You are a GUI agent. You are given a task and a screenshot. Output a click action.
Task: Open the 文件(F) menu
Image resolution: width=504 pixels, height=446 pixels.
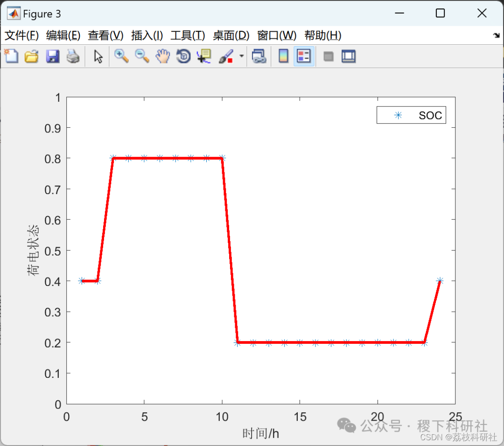click(x=21, y=35)
